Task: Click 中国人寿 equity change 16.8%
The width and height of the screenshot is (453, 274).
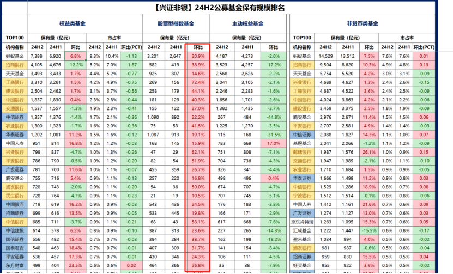Action: point(75,143)
